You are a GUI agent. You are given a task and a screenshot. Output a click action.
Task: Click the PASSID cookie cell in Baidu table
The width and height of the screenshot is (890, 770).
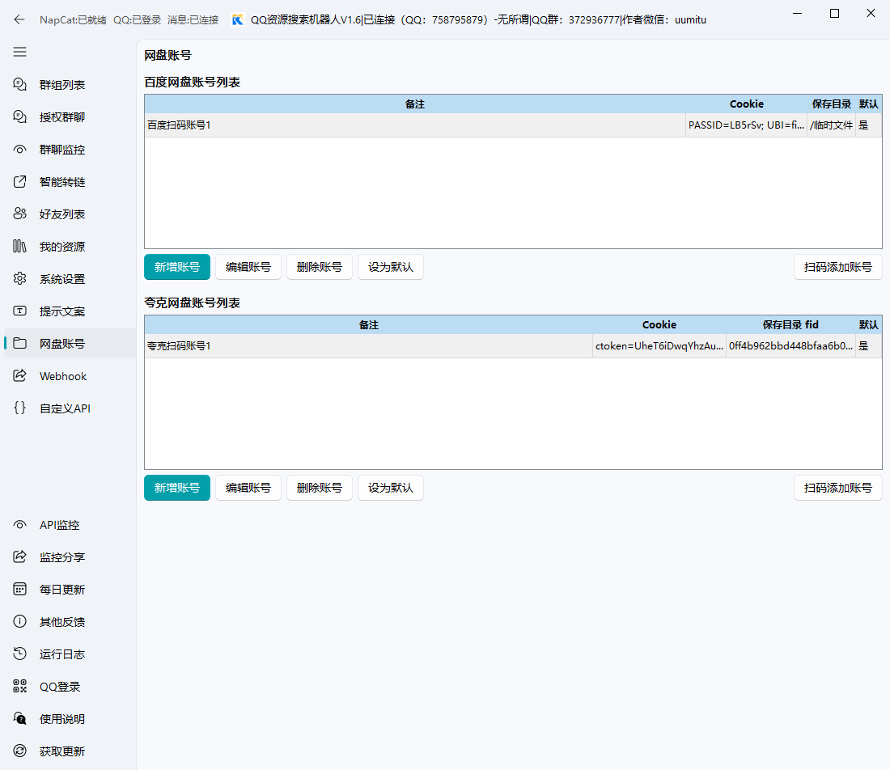coord(746,125)
